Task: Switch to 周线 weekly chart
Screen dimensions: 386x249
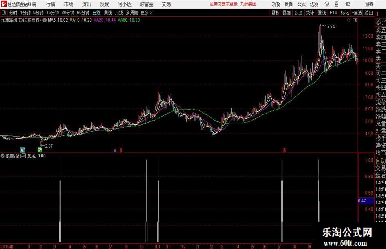Action: tap(108, 13)
